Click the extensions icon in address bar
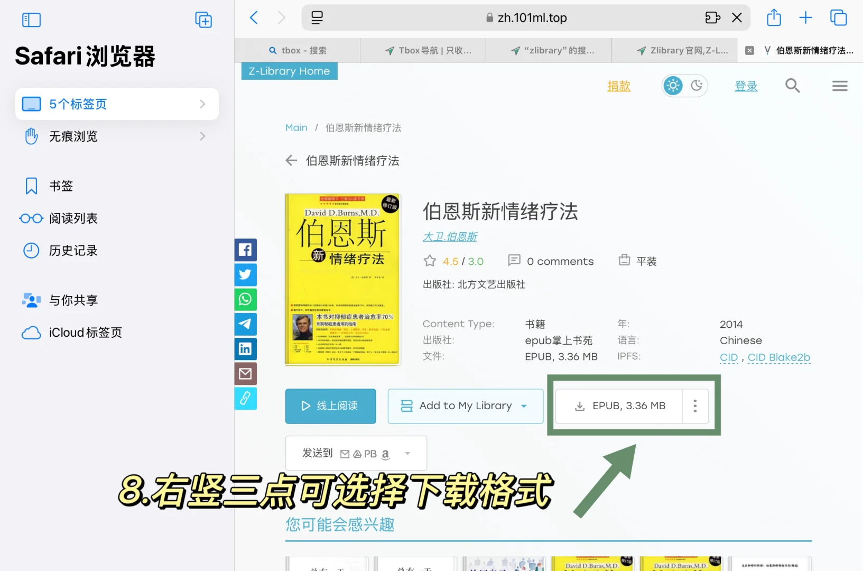The image size is (863, 571). (712, 18)
